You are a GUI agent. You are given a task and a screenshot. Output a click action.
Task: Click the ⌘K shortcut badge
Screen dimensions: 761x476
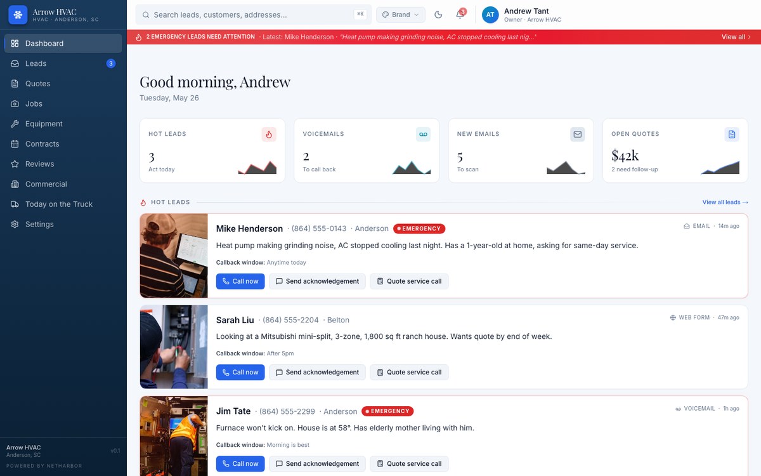360,14
